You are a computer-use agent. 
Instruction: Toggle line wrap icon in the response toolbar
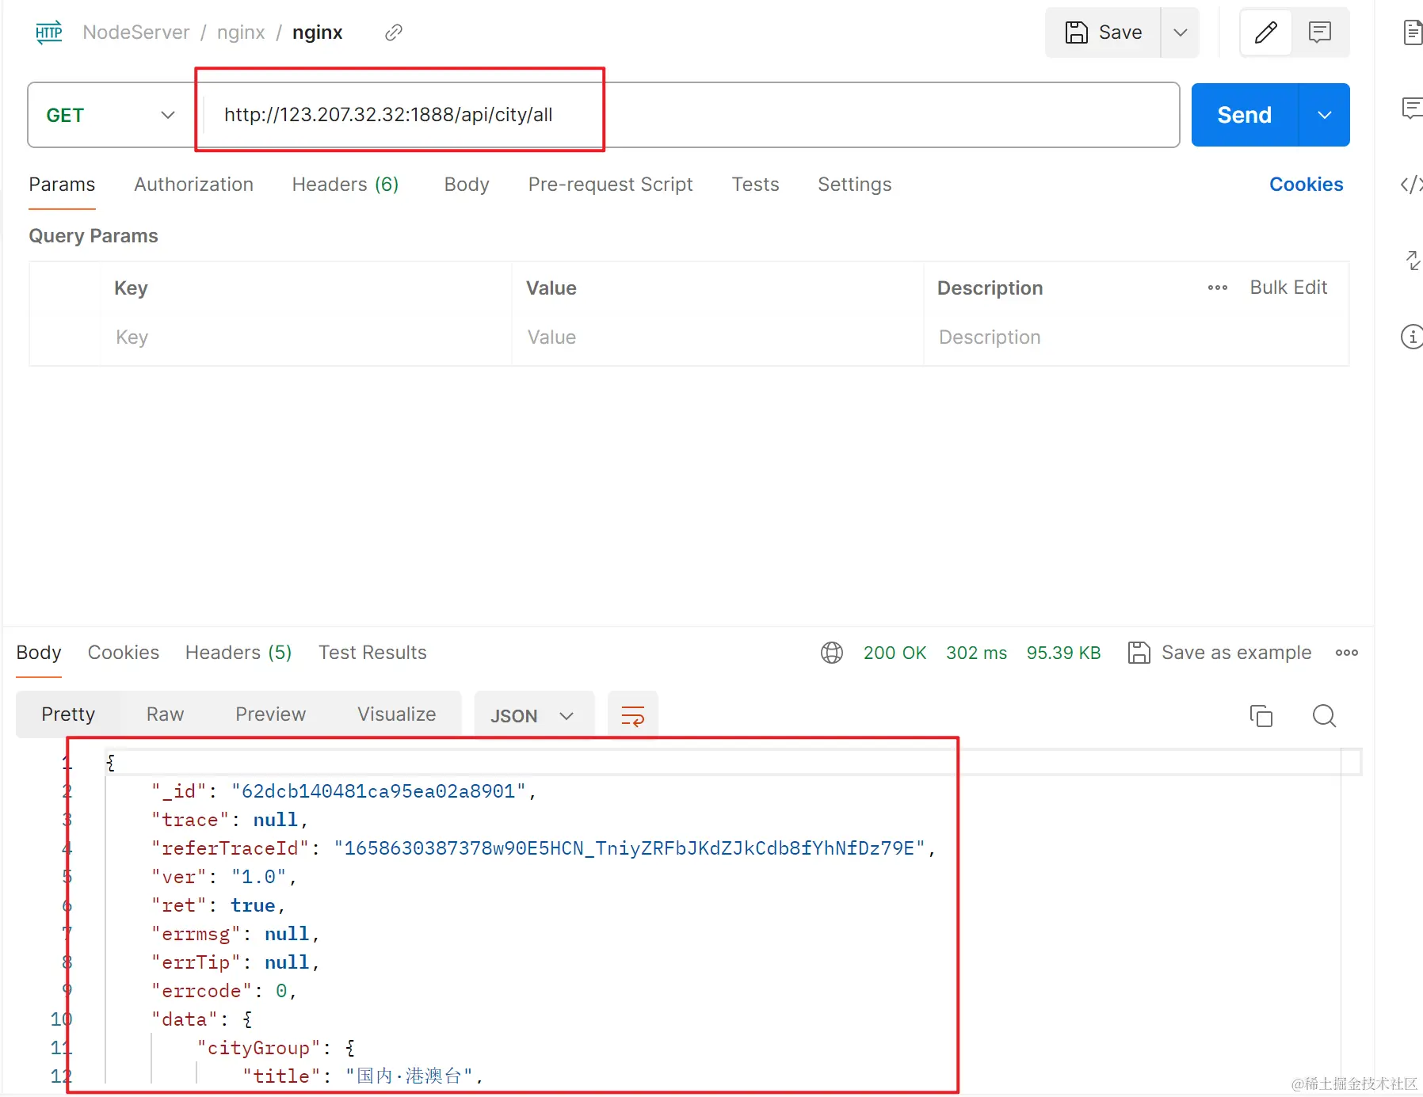[x=632, y=715]
